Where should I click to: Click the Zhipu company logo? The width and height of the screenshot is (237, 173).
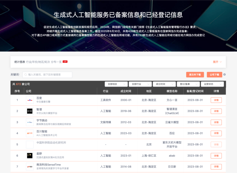click(x=30, y=111)
